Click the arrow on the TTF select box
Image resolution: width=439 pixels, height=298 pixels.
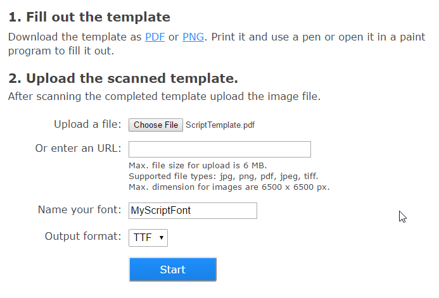(162, 238)
